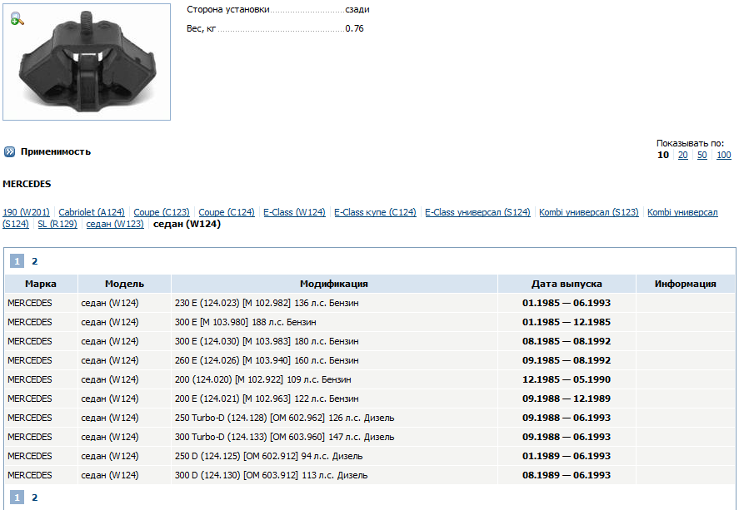Open the E-Class (W124) model link
739x510 pixels.
click(295, 212)
